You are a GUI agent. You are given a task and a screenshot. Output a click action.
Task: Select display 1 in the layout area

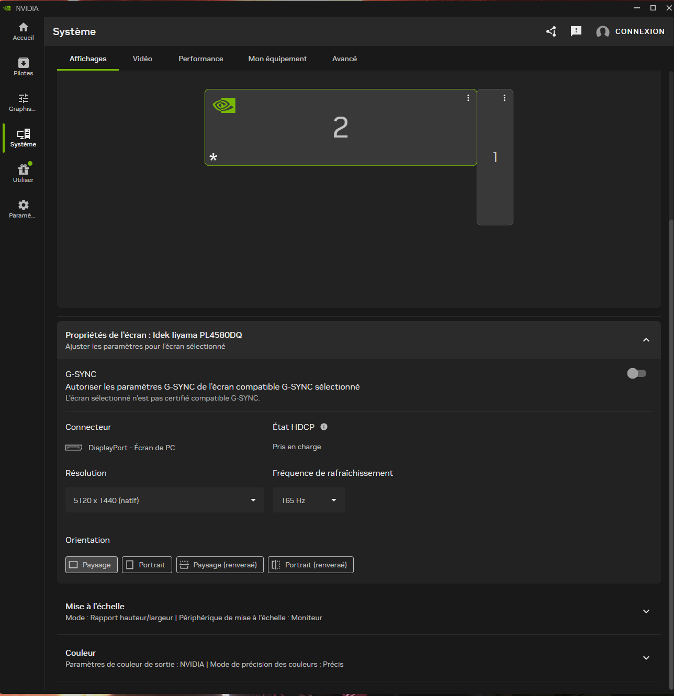pyautogui.click(x=495, y=157)
